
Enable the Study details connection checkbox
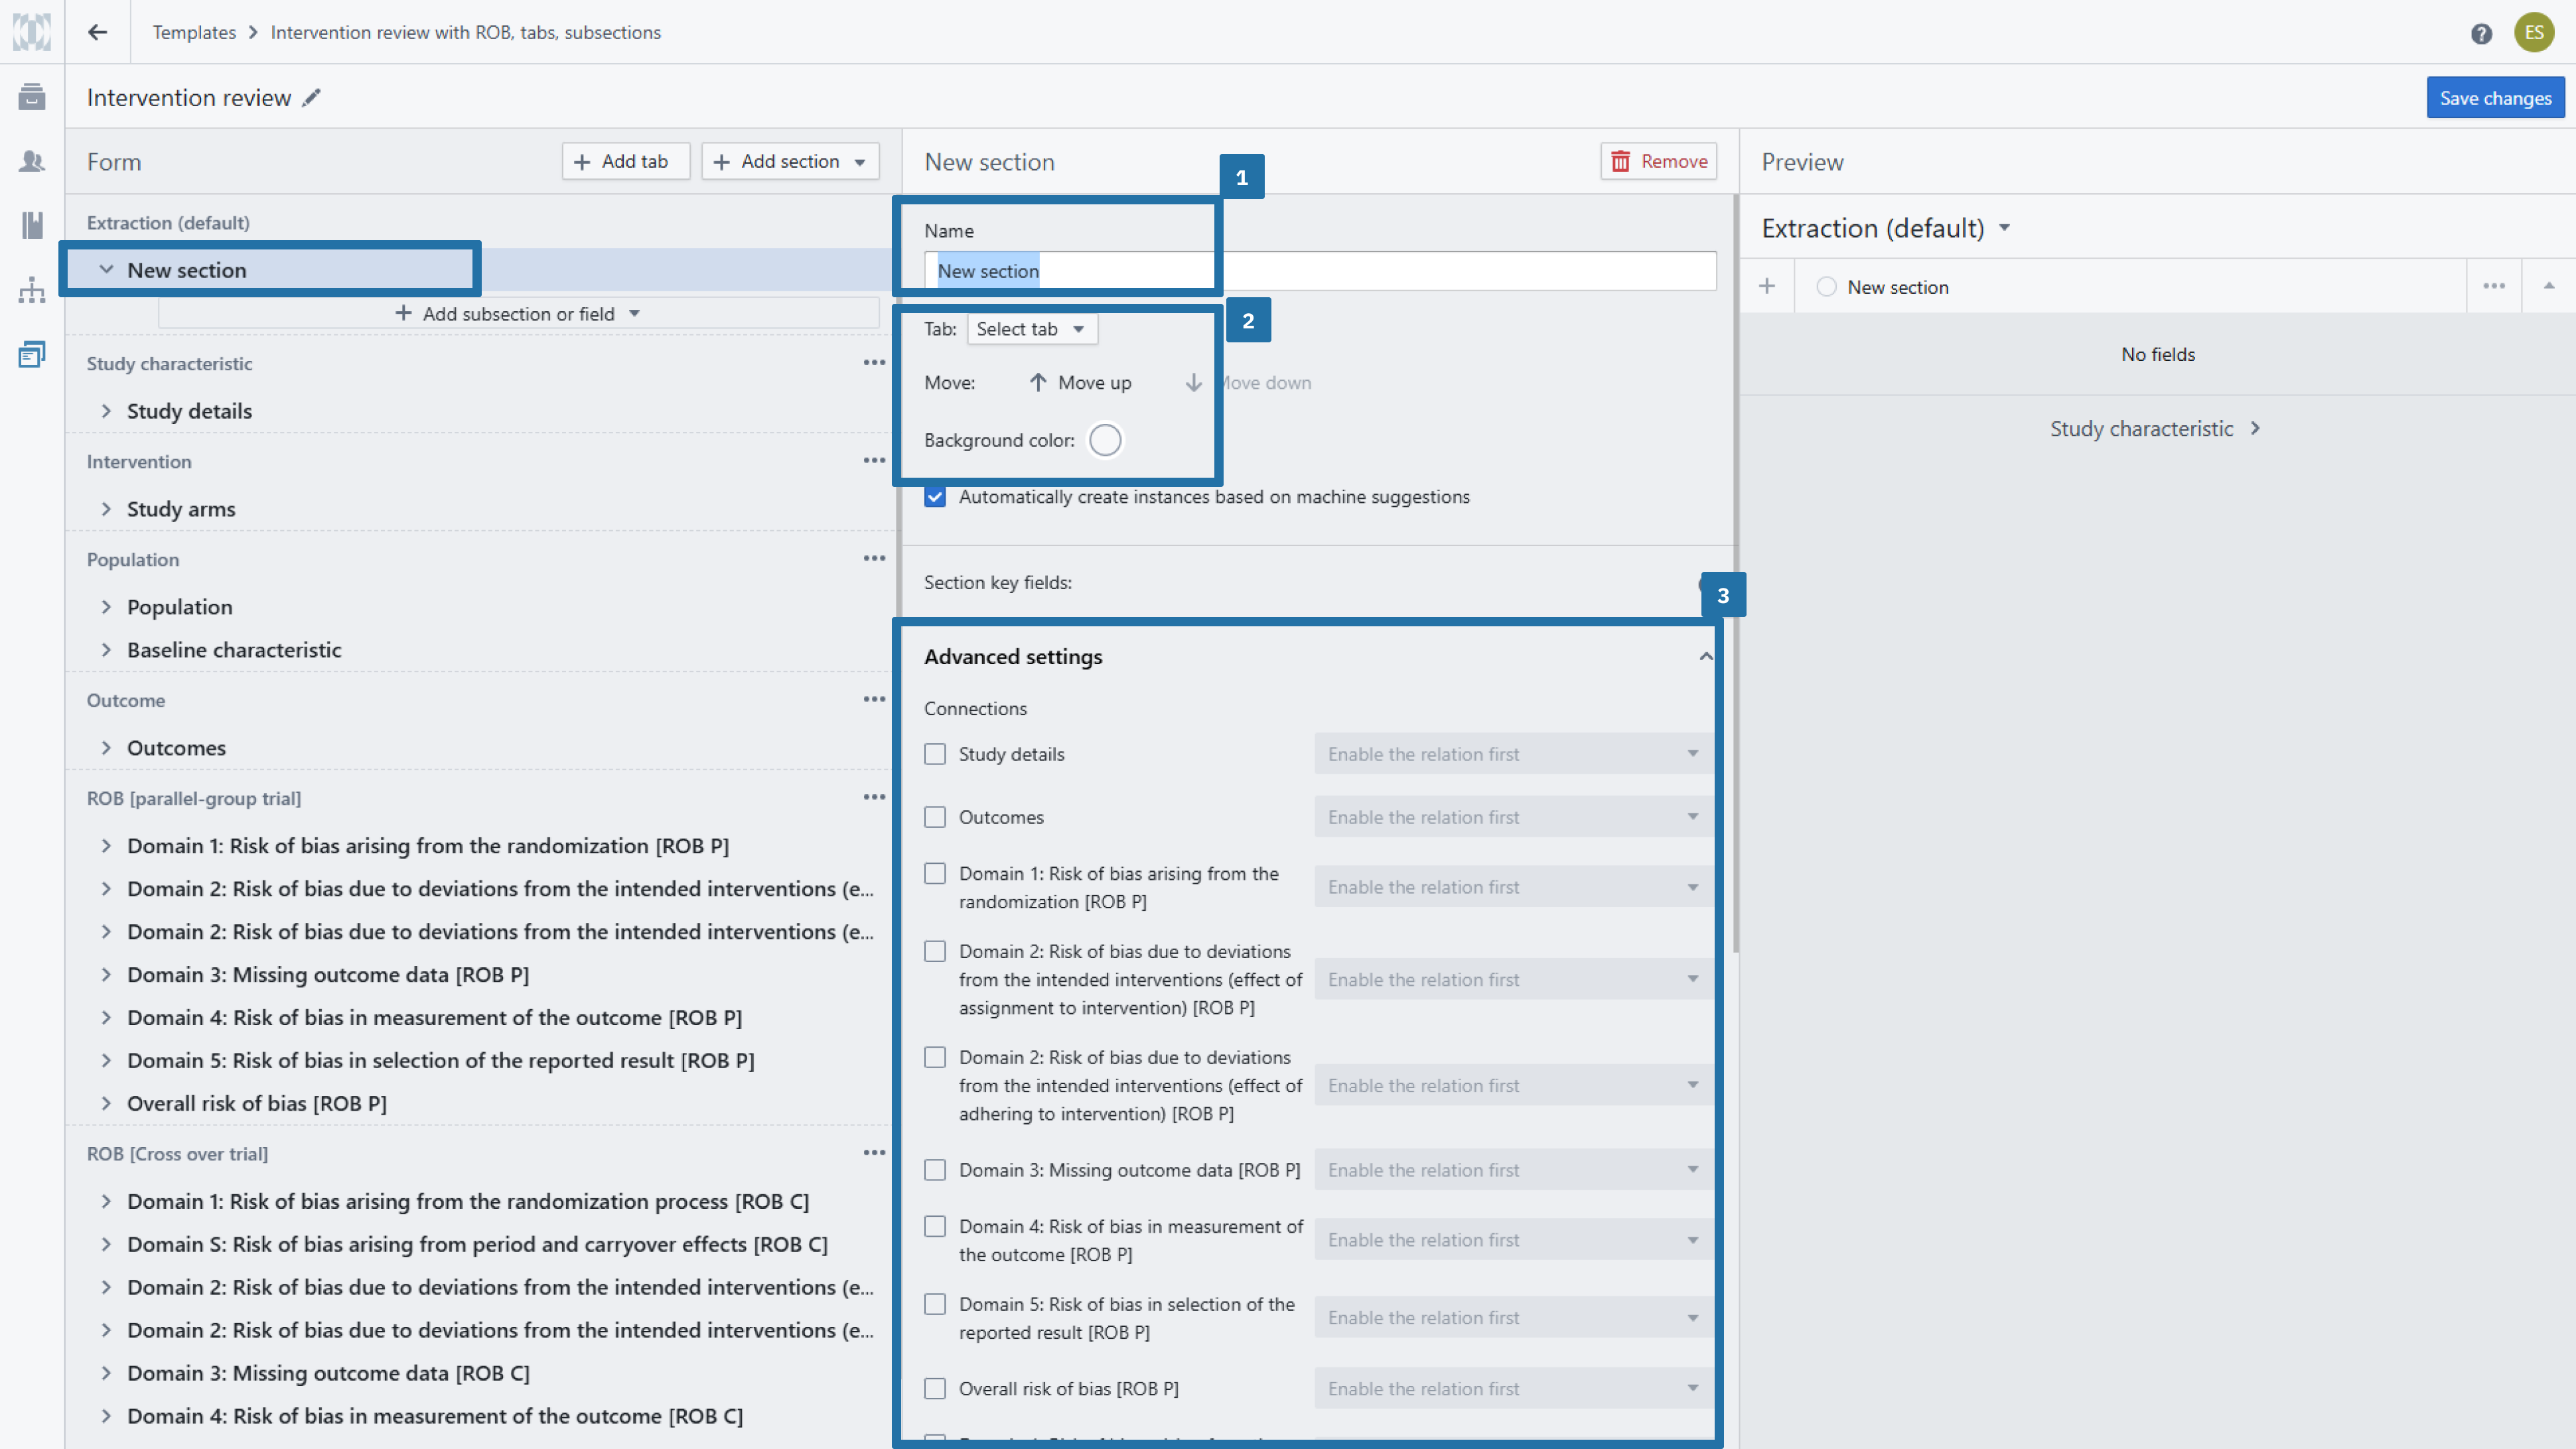tap(935, 754)
